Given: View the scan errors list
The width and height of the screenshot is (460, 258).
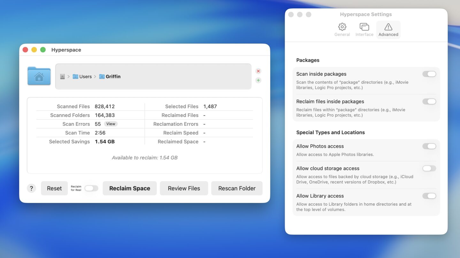Looking at the screenshot, I should pos(111,124).
